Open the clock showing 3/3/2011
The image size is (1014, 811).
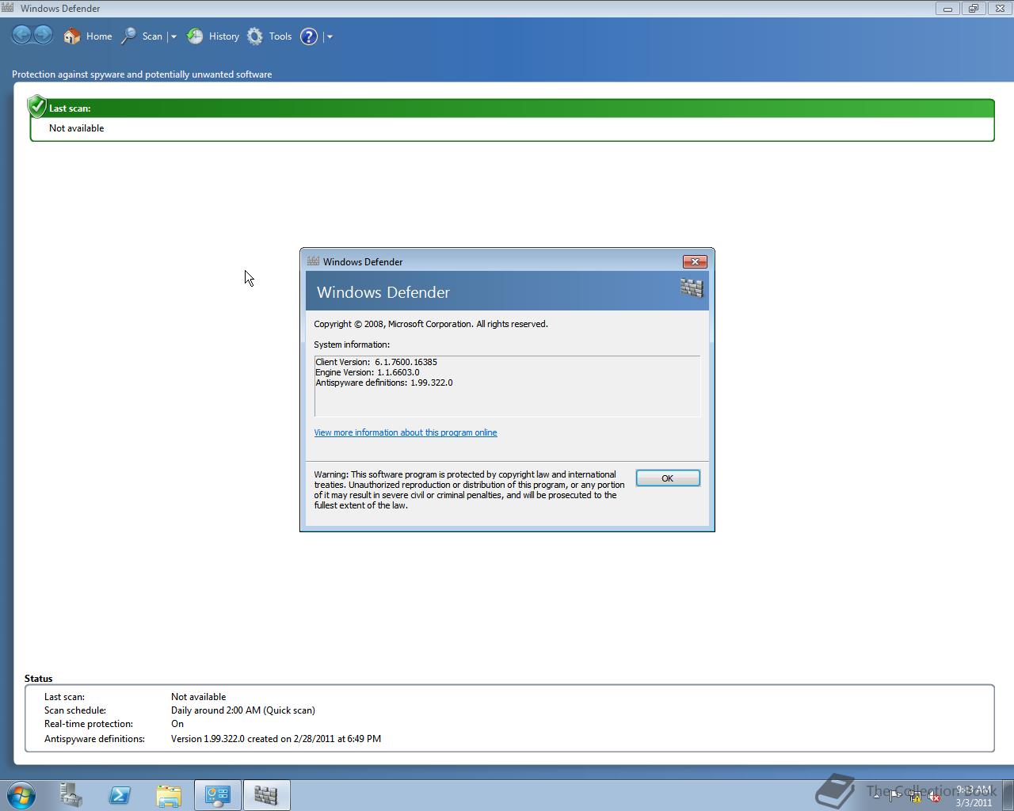click(974, 796)
